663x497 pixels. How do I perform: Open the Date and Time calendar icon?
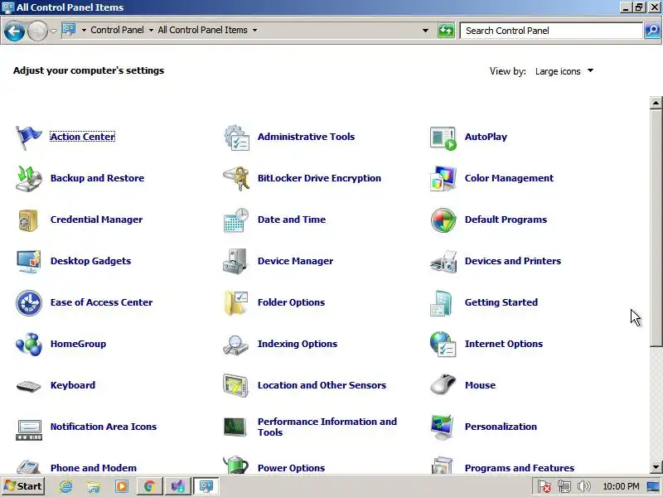(236, 220)
